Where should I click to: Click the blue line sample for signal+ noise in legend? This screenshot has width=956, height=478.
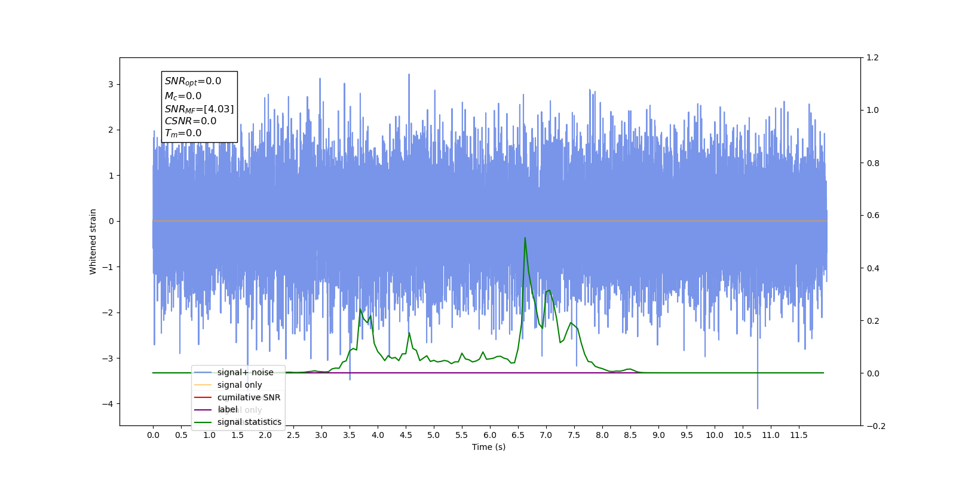click(x=203, y=372)
